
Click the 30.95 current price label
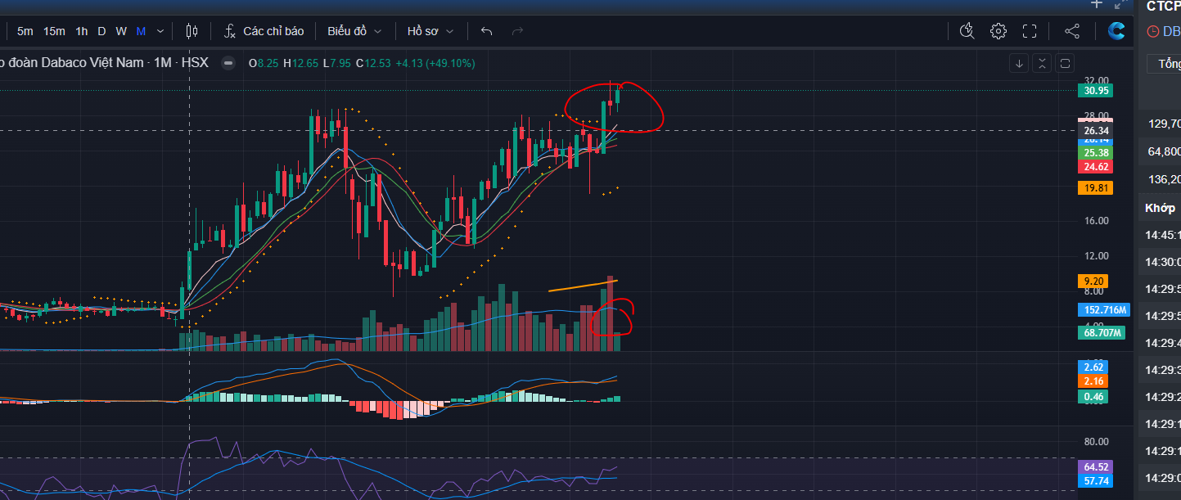[1096, 91]
